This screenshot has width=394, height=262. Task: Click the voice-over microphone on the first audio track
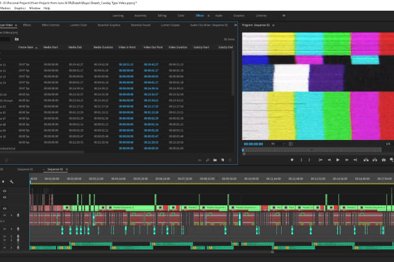[18, 215]
